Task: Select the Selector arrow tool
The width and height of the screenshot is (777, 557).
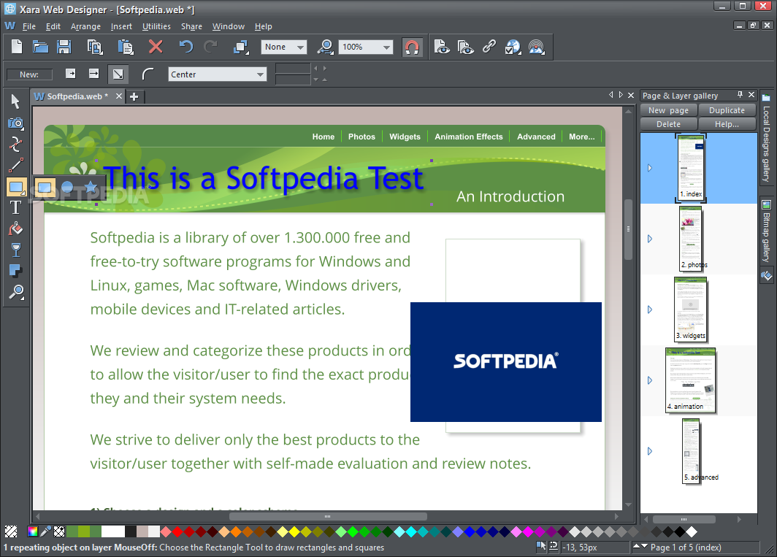Action: pyautogui.click(x=15, y=101)
